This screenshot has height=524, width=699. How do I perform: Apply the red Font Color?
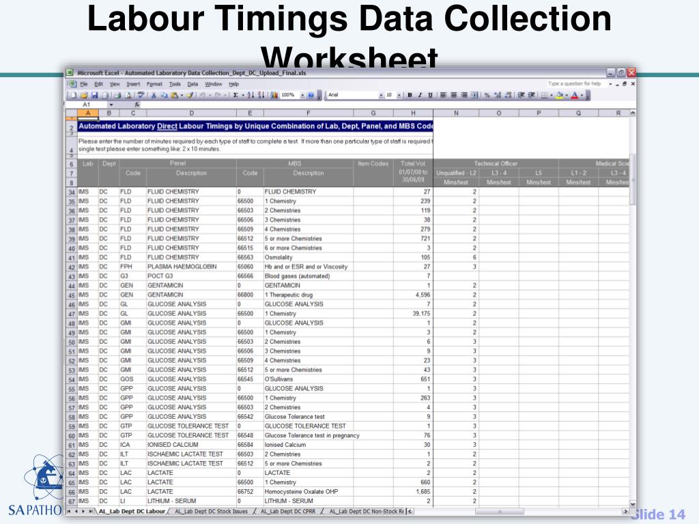pyautogui.click(x=575, y=95)
